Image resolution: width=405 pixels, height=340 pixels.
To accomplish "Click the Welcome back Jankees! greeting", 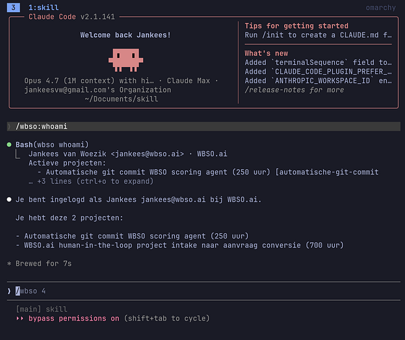I will click(126, 35).
